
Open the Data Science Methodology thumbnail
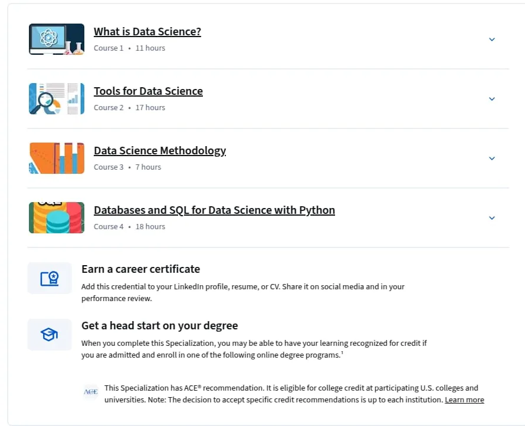tap(57, 158)
